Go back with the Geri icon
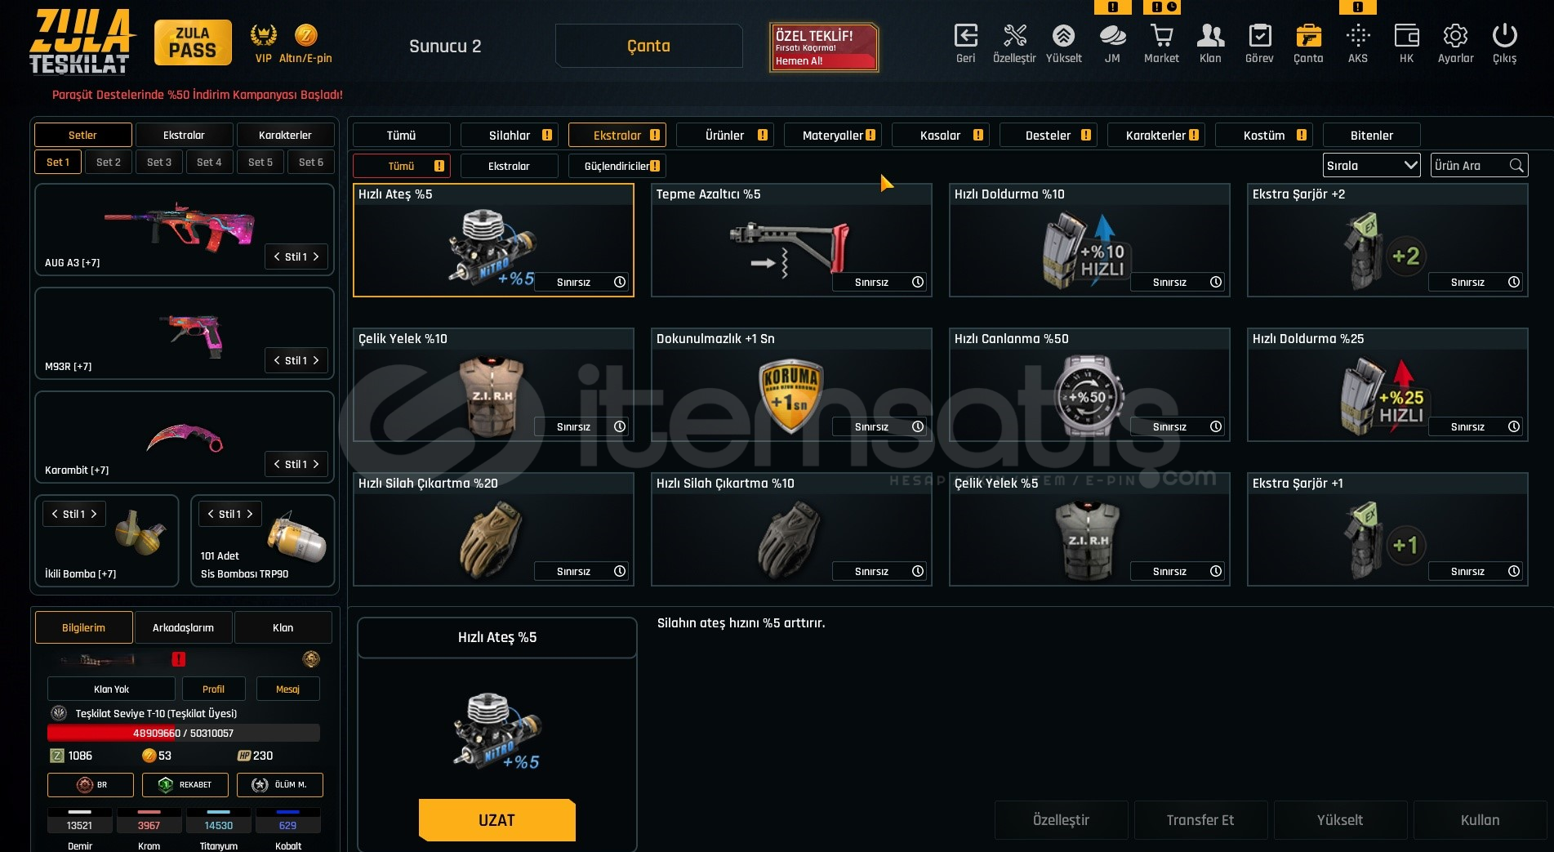1554x852 pixels. click(x=965, y=36)
